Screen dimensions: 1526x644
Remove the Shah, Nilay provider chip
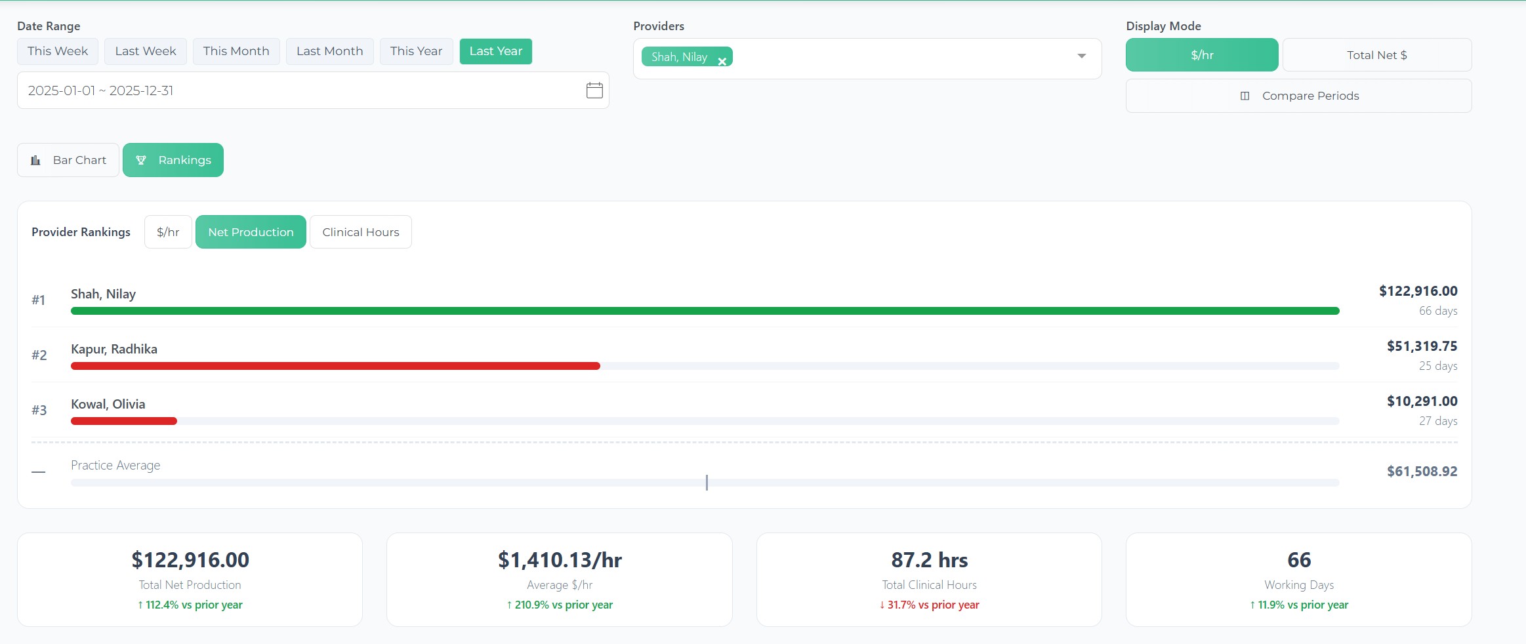coord(722,61)
